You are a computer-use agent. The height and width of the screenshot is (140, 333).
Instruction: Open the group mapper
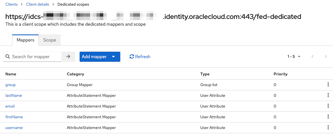point(10,85)
